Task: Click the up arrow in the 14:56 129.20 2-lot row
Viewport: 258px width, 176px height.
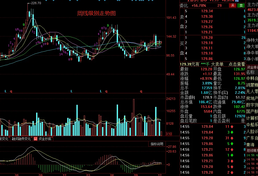Action: click(232, 173)
